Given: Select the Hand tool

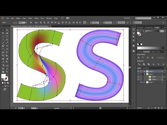Looking at the screenshot, I should [3, 72].
